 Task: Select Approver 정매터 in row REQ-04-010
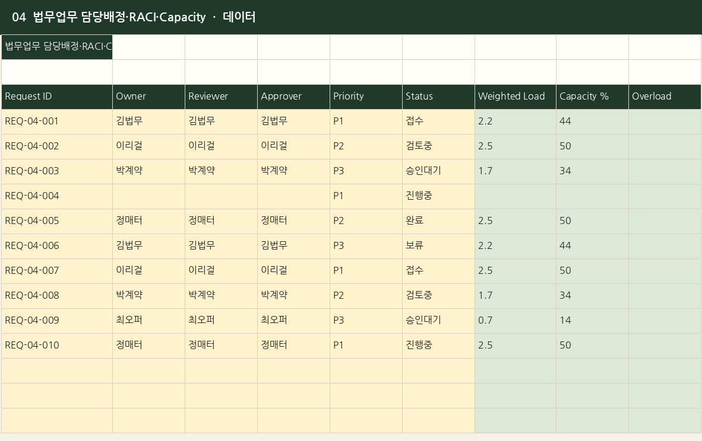tap(294, 346)
